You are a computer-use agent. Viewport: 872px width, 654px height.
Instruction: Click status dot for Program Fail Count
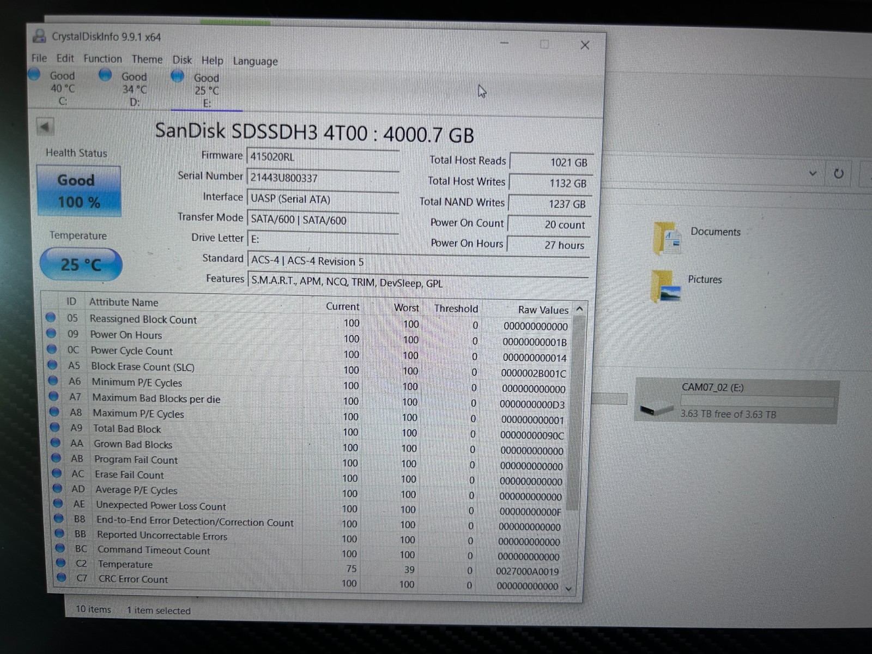tap(56, 458)
